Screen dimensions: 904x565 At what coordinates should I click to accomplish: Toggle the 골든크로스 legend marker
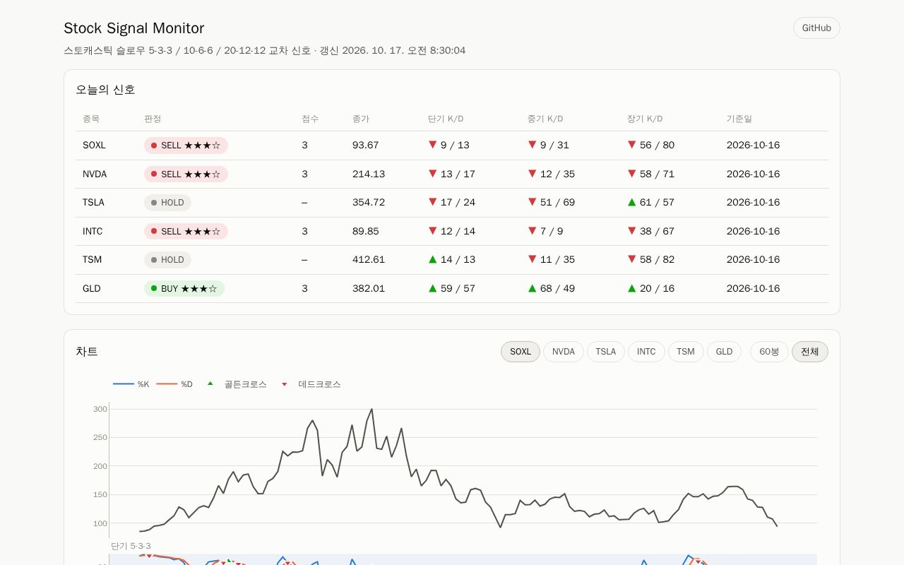tap(237, 384)
